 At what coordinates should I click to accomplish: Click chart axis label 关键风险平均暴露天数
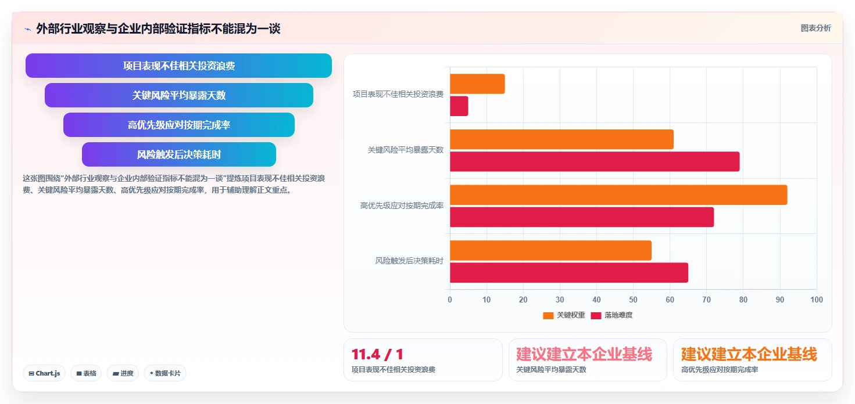click(406, 150)
